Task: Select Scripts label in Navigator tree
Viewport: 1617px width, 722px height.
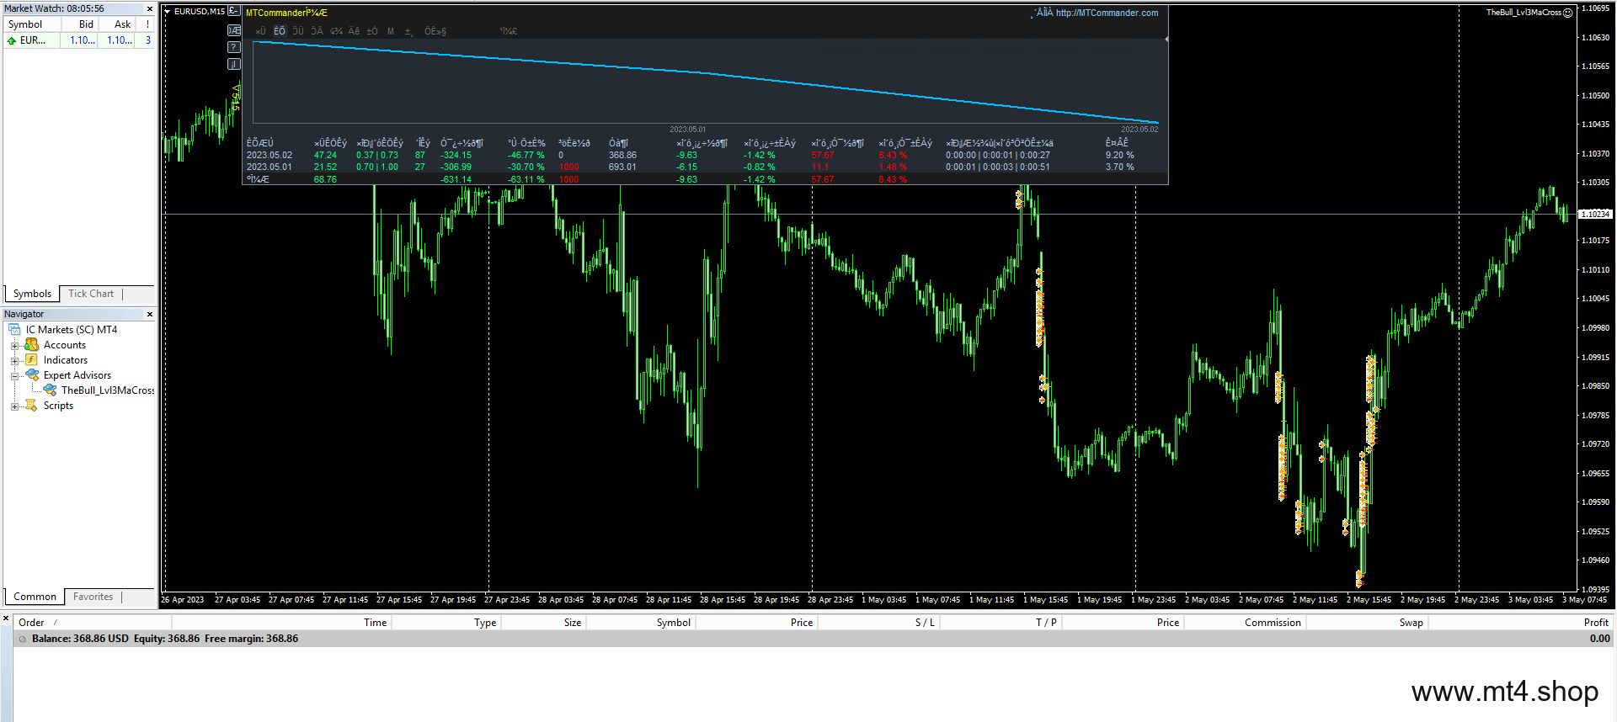Action: (58, 406)
